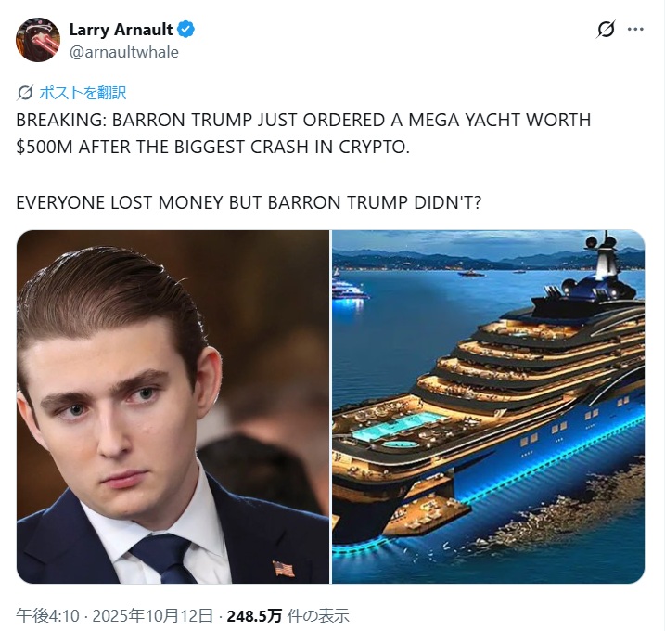Click the 午後4:10 post time
Image resolution: width=665 pixels, height=631 pixels.
[47, 615]
